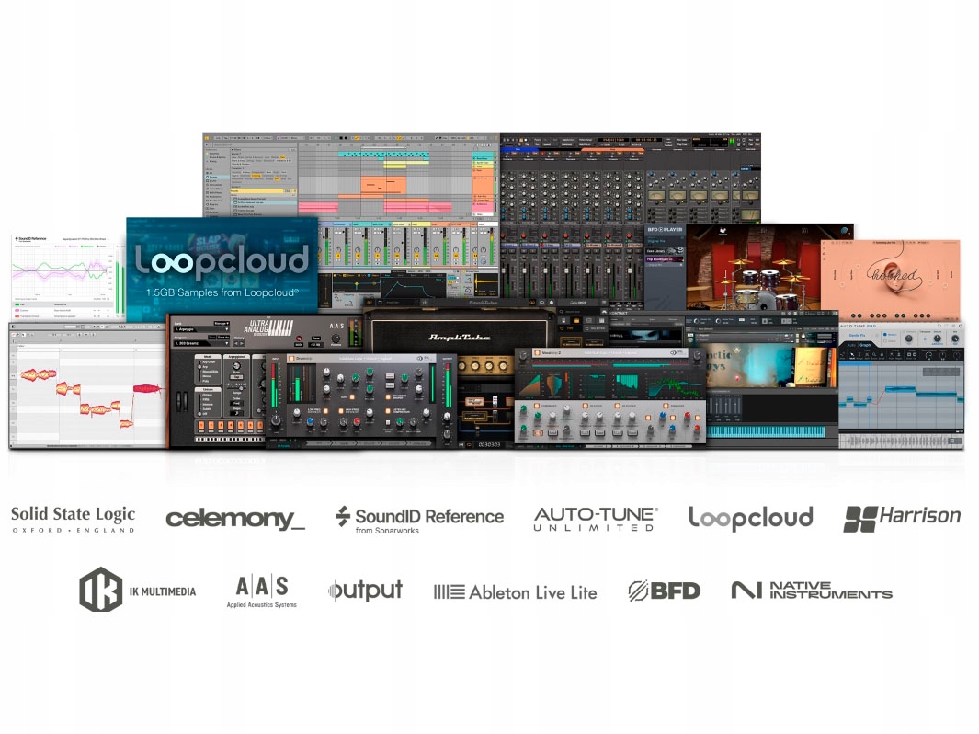Open the SoundID Reference frequency curve screenshot
This screenshot has height=734, width=979.
(67, 278)
